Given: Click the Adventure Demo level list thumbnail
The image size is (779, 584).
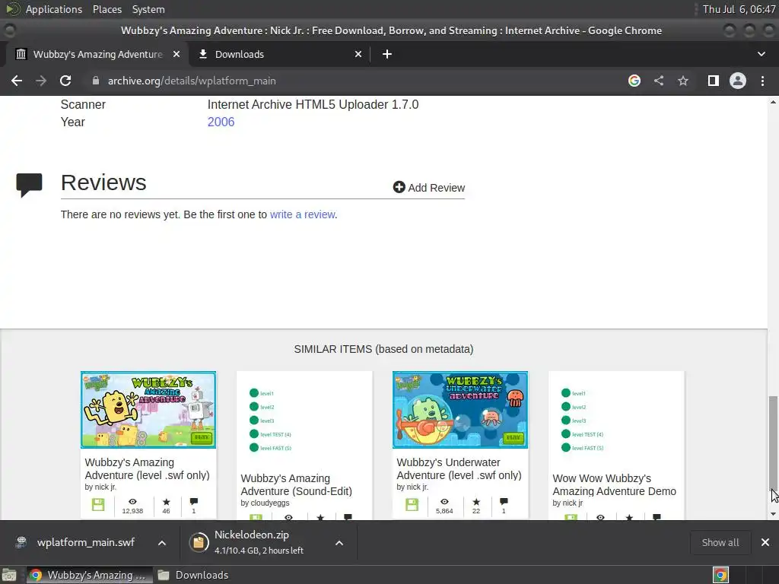Looking at the screenshot, I should pyautogui.click(x=616, y=420).
